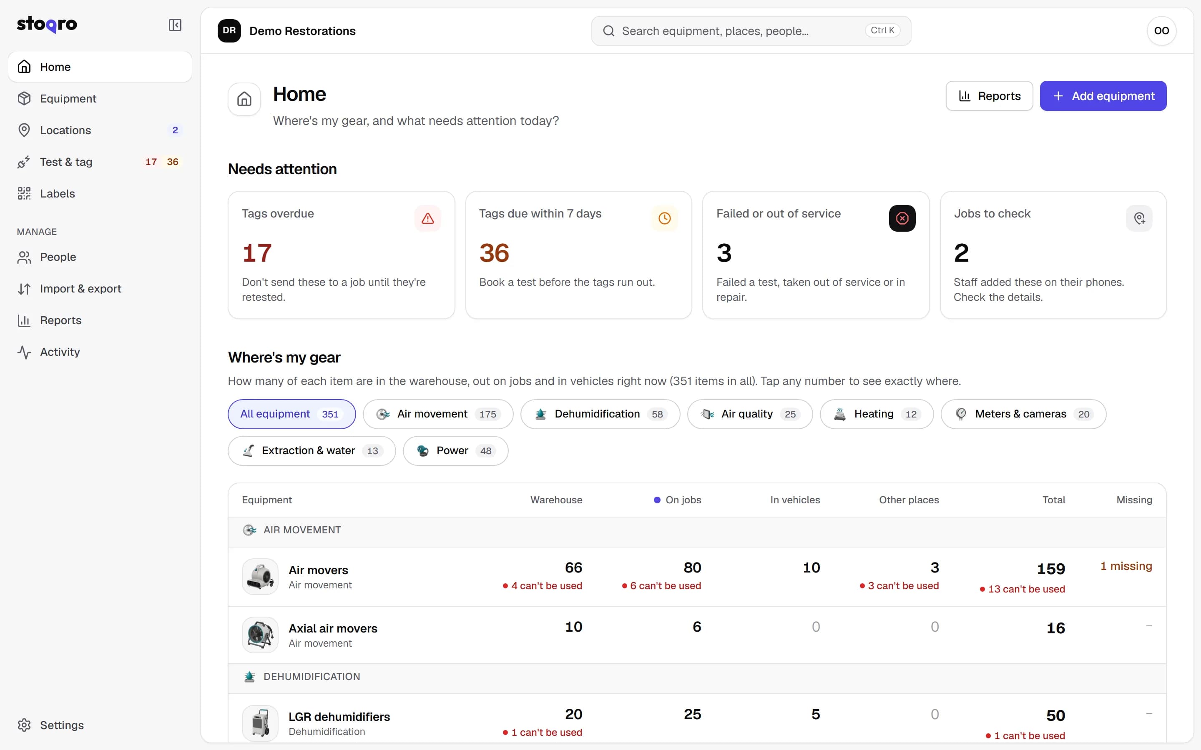Click the Air movers thumbnail image
Image resolution: width=1201 pixels, height=750 pixels.
pos(260,576)
